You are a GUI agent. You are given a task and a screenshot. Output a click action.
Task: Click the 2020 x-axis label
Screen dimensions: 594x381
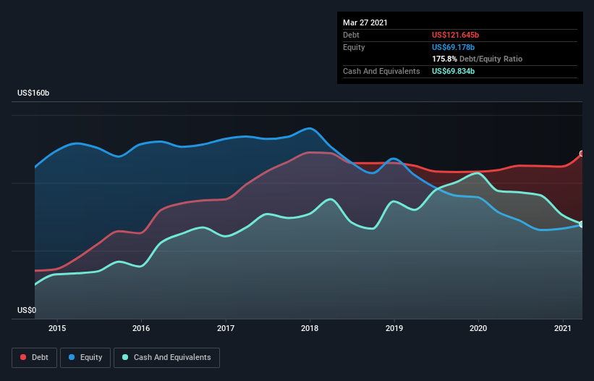(x=478, y=328)
